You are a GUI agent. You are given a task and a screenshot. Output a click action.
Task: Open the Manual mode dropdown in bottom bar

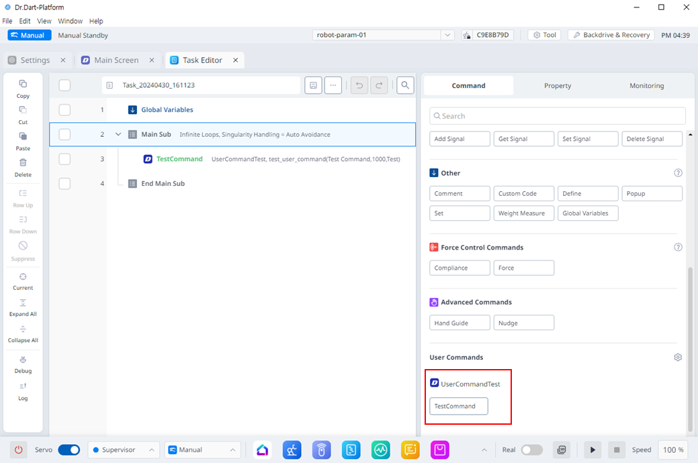coord(202,450)
